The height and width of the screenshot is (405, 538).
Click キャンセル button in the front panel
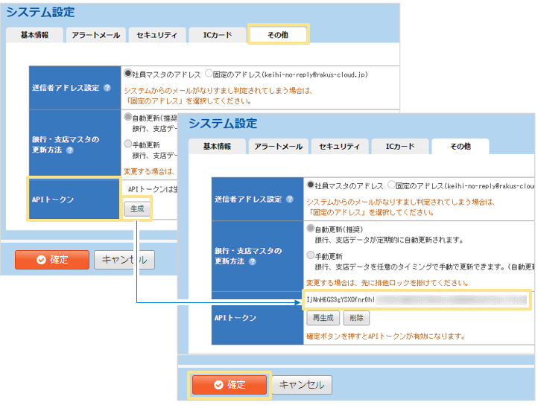[x=302, y=385]
